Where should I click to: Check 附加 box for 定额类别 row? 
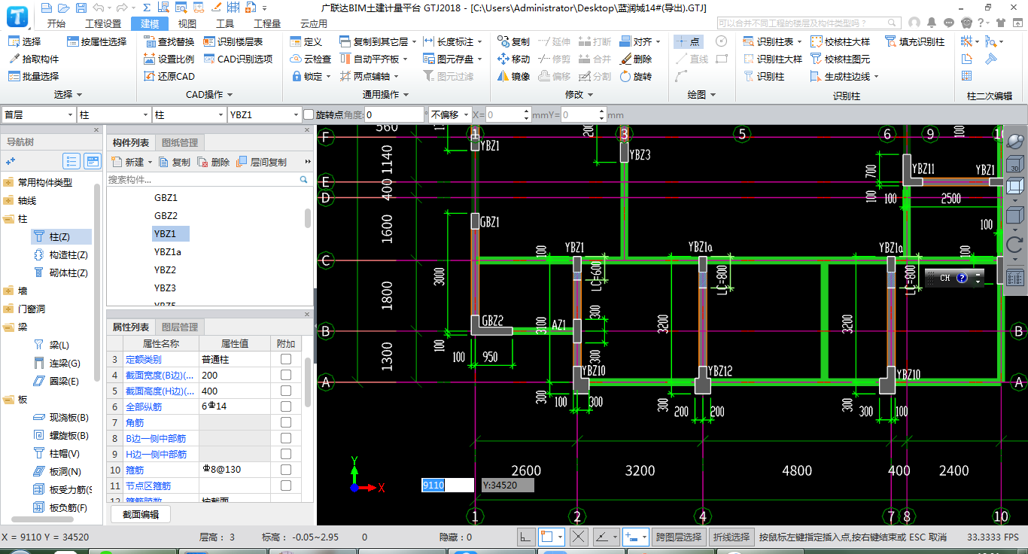pos(286,359)
